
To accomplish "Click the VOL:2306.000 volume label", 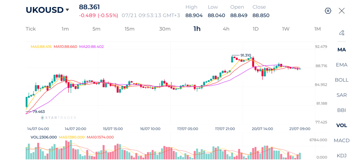I will [43, 137].
